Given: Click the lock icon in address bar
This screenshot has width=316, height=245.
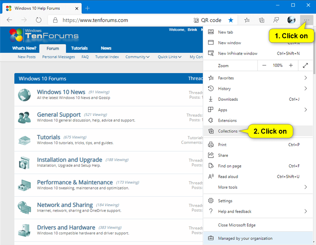Looking at the screenshot, I should point(55,20).
